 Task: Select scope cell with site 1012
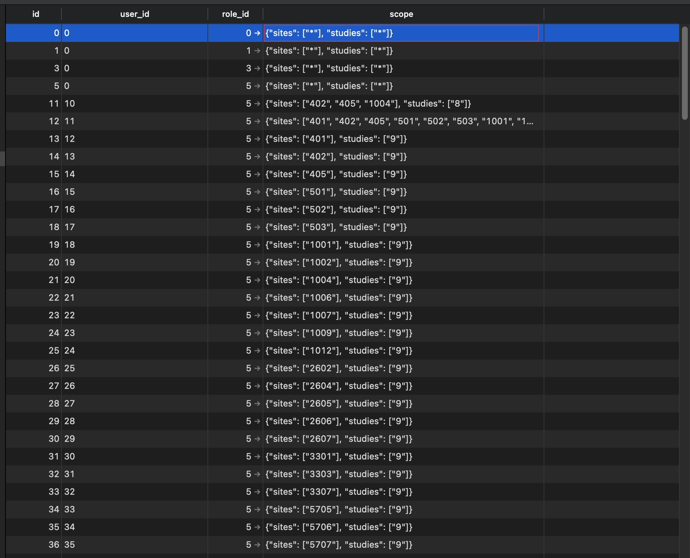(x=403, y=351)
